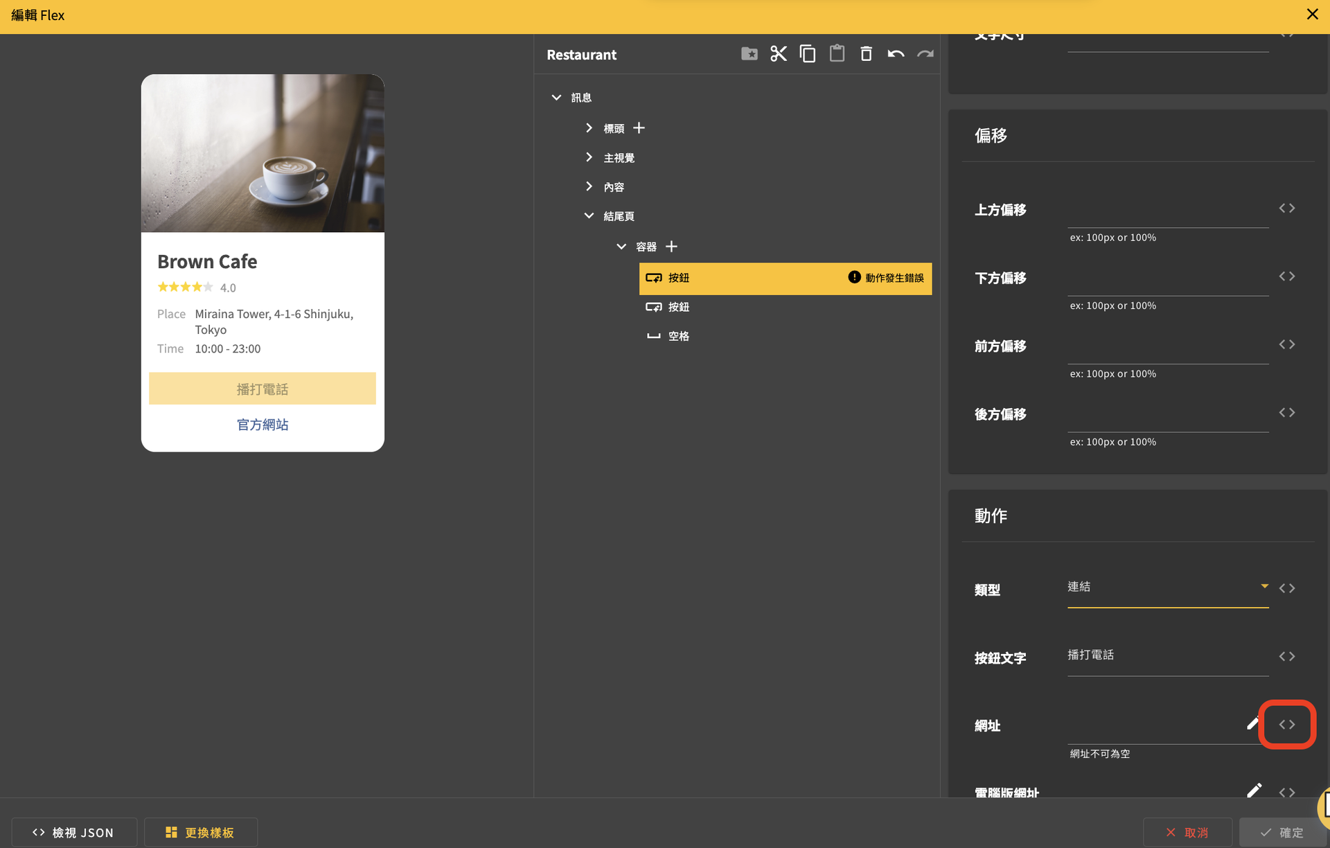
Task: Click the 檢視 JSON button
Action: pyautogui.click(x=73, y=832)
